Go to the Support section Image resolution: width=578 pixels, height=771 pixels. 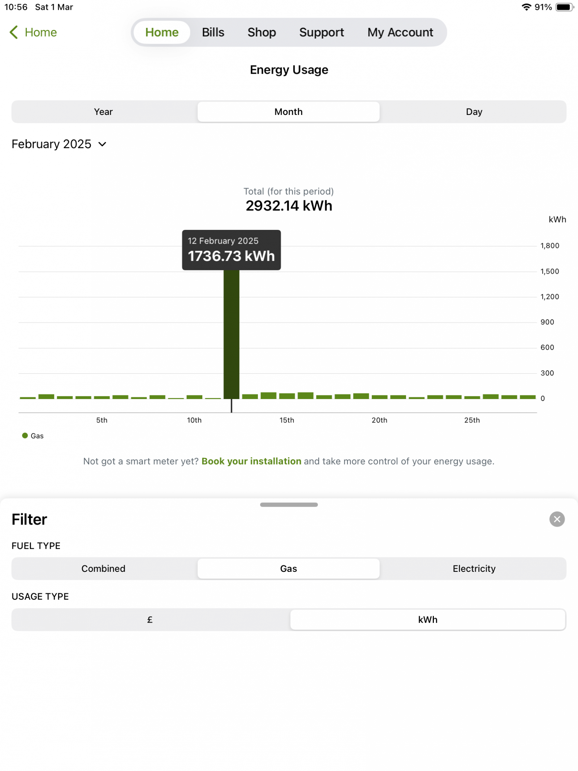[322, 32]
